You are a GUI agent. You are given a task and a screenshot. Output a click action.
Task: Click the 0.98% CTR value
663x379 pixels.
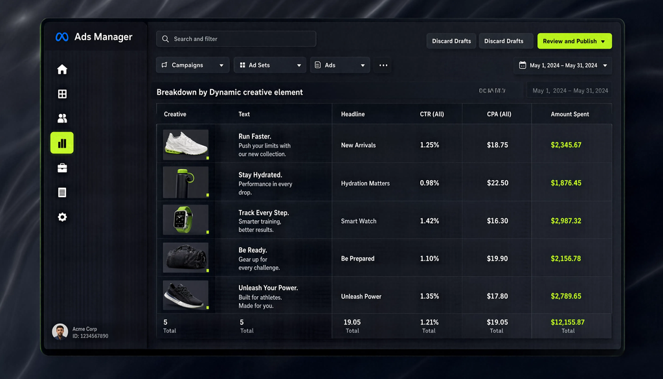[430, 183]
